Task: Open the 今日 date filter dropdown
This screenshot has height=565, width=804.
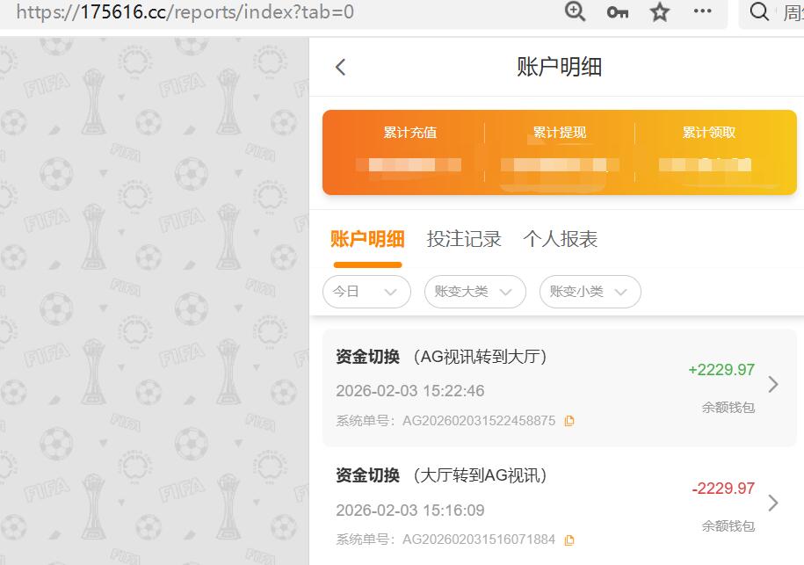Action: (x=366, y=292)
